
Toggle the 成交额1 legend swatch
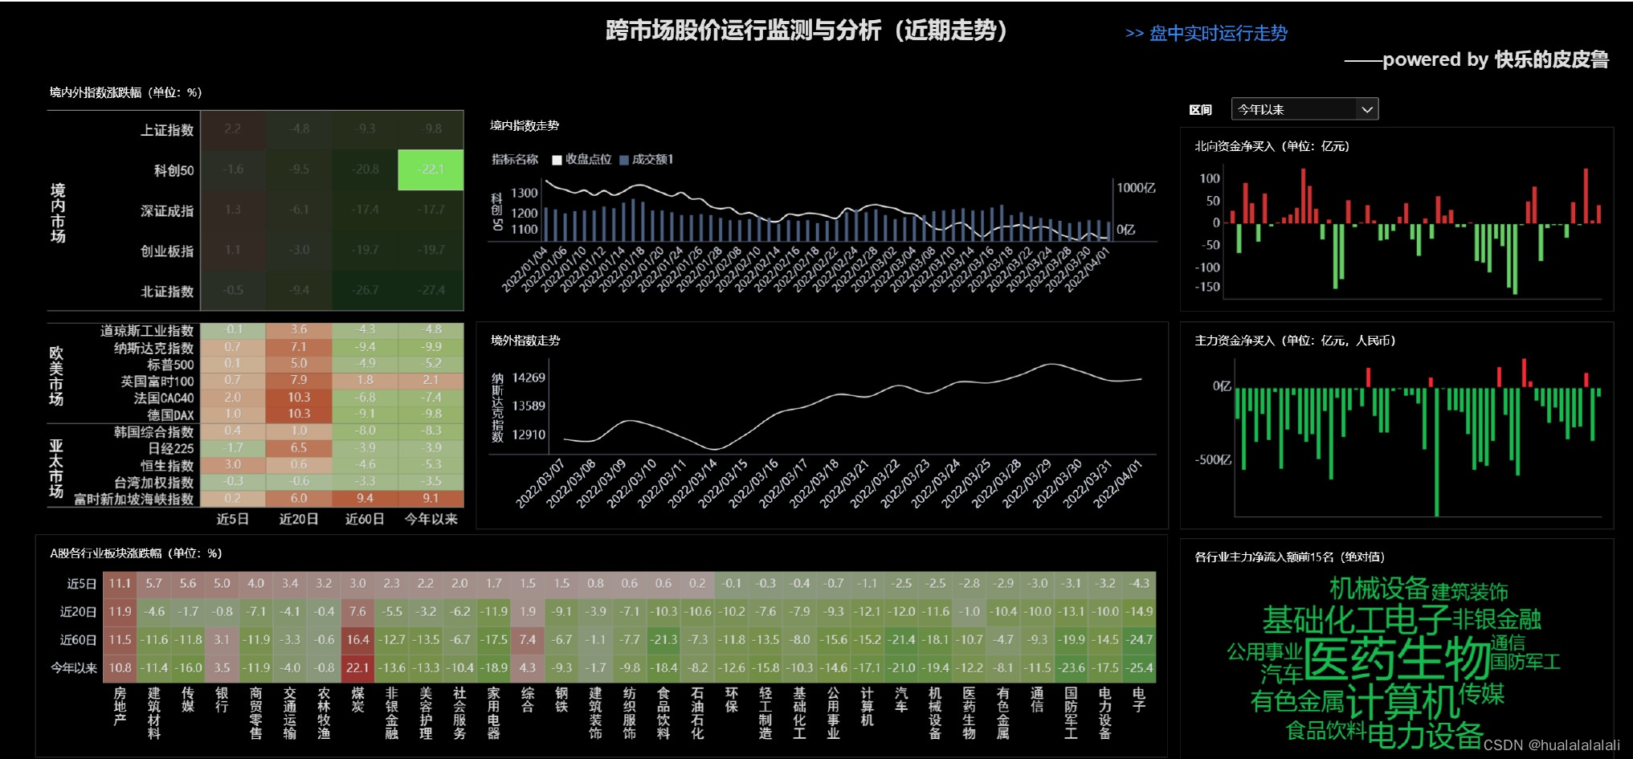[x=624, y=160]
